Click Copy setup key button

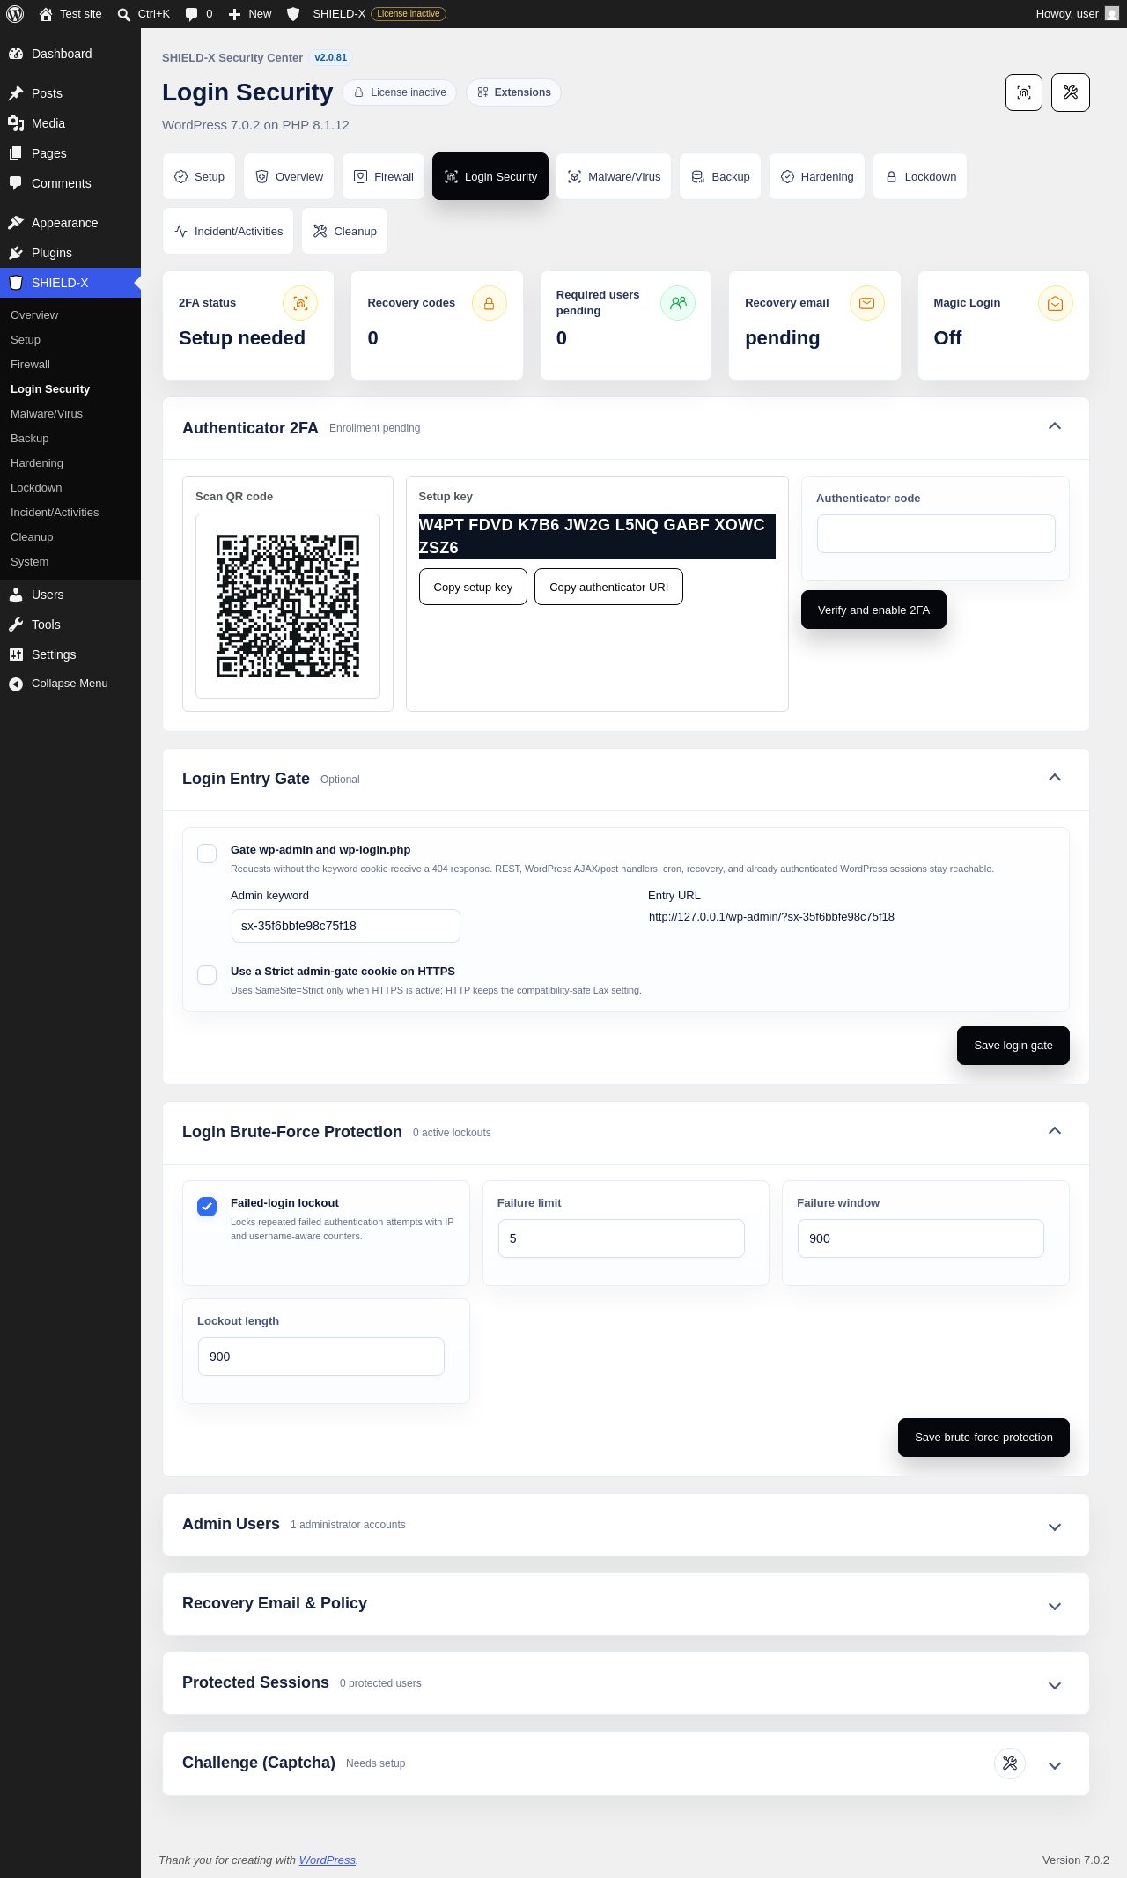[x=473, y=587]
